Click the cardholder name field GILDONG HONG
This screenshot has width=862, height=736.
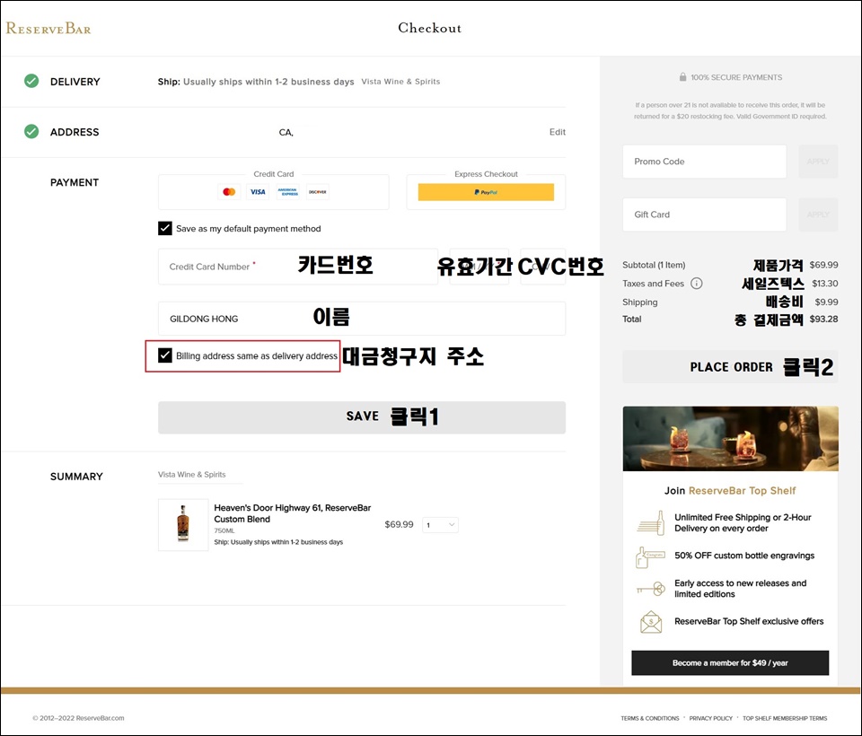coord(362,319)
